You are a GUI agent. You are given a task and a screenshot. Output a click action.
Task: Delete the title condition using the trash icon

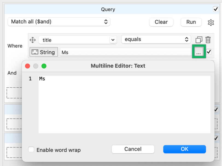208,40
